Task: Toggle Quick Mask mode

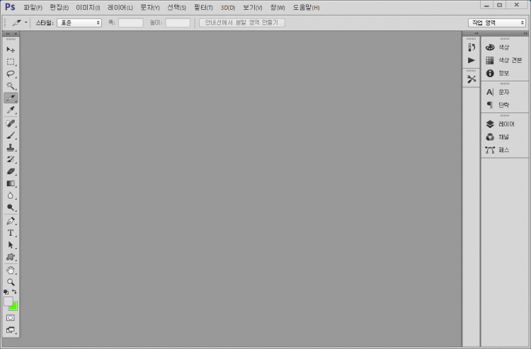Action: (x=11, y=318)
